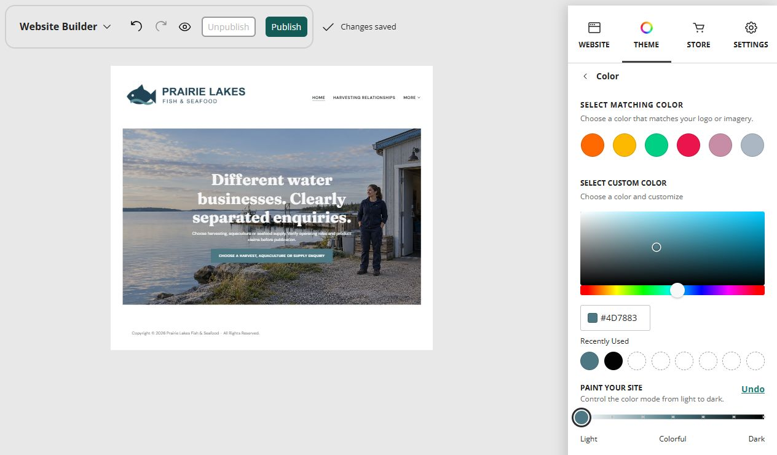Click inside the custom color gradient picker
This screenshot has width=777, height=455.
[672, 248]
